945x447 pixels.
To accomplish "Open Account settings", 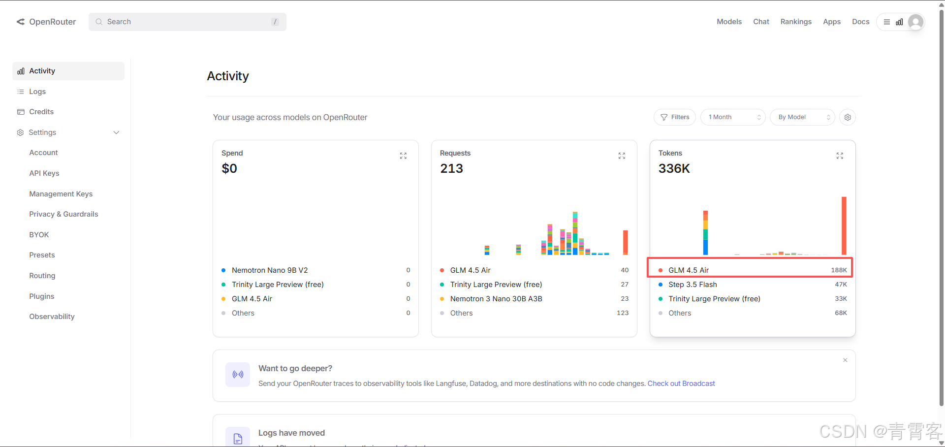I will coord(43,153).
